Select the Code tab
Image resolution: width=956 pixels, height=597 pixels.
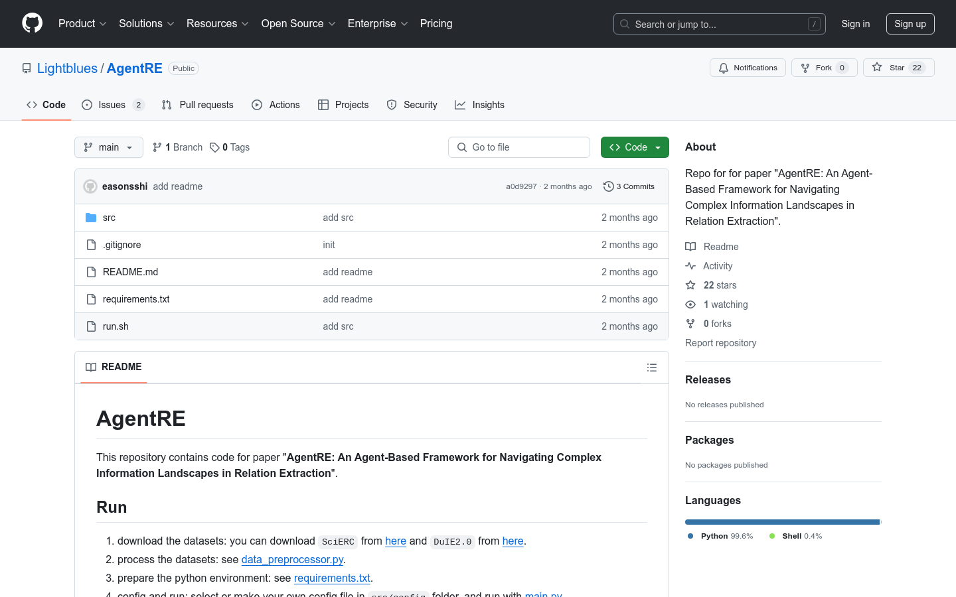click(x=46, y=105)
